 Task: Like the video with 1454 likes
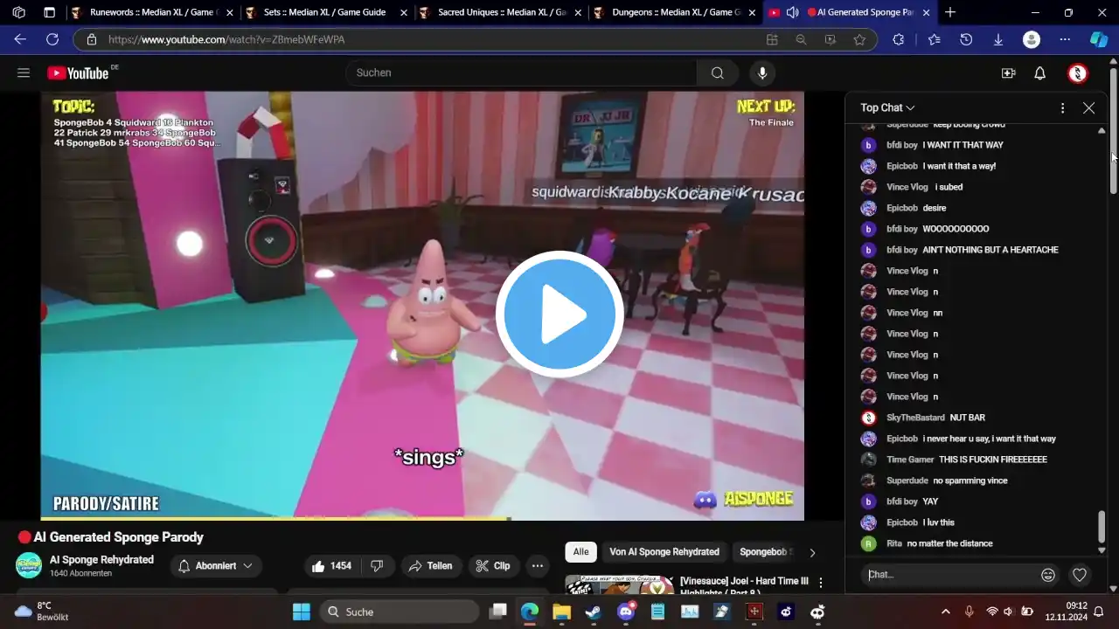click(x=331, y=566)
